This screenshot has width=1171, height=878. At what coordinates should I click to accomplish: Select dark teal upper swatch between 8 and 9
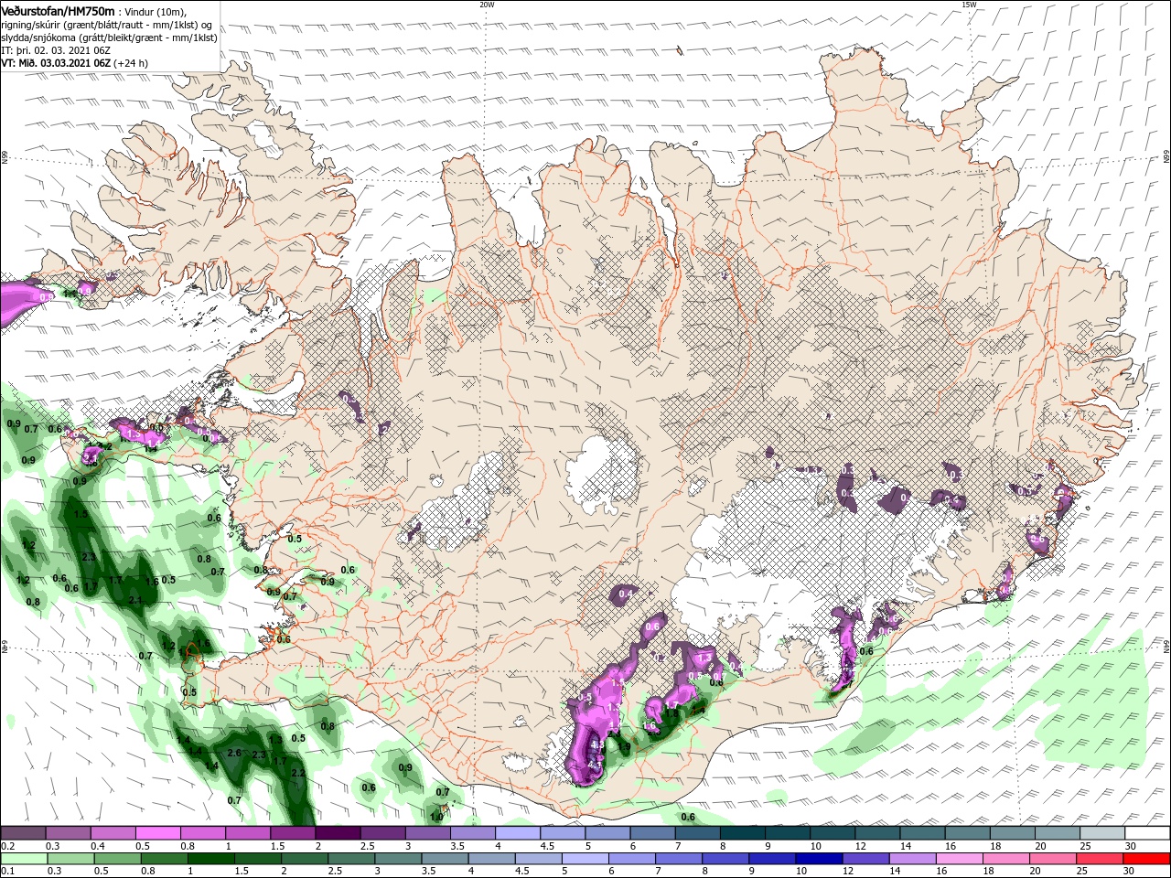pyautogui.click(x=743, y=832)
